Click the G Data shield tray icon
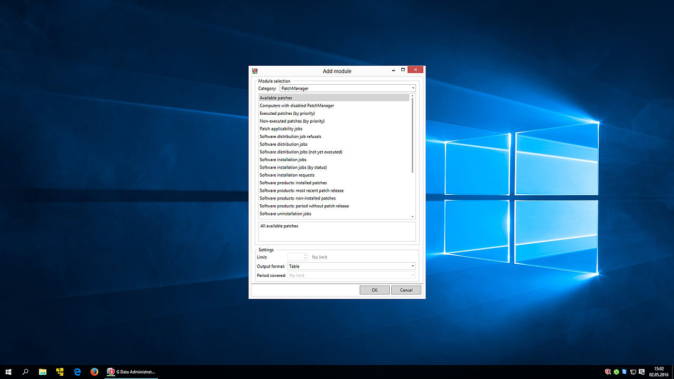 [608, 372]
